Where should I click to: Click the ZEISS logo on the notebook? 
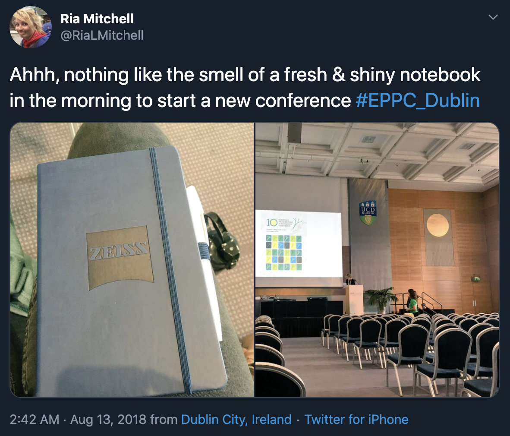[118, 253]
